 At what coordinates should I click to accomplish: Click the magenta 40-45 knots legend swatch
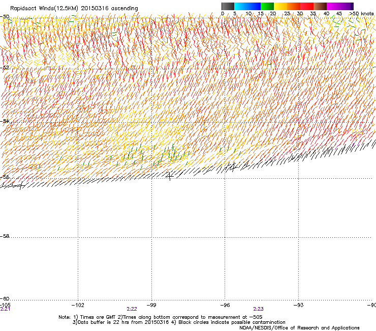coord(333,6)
